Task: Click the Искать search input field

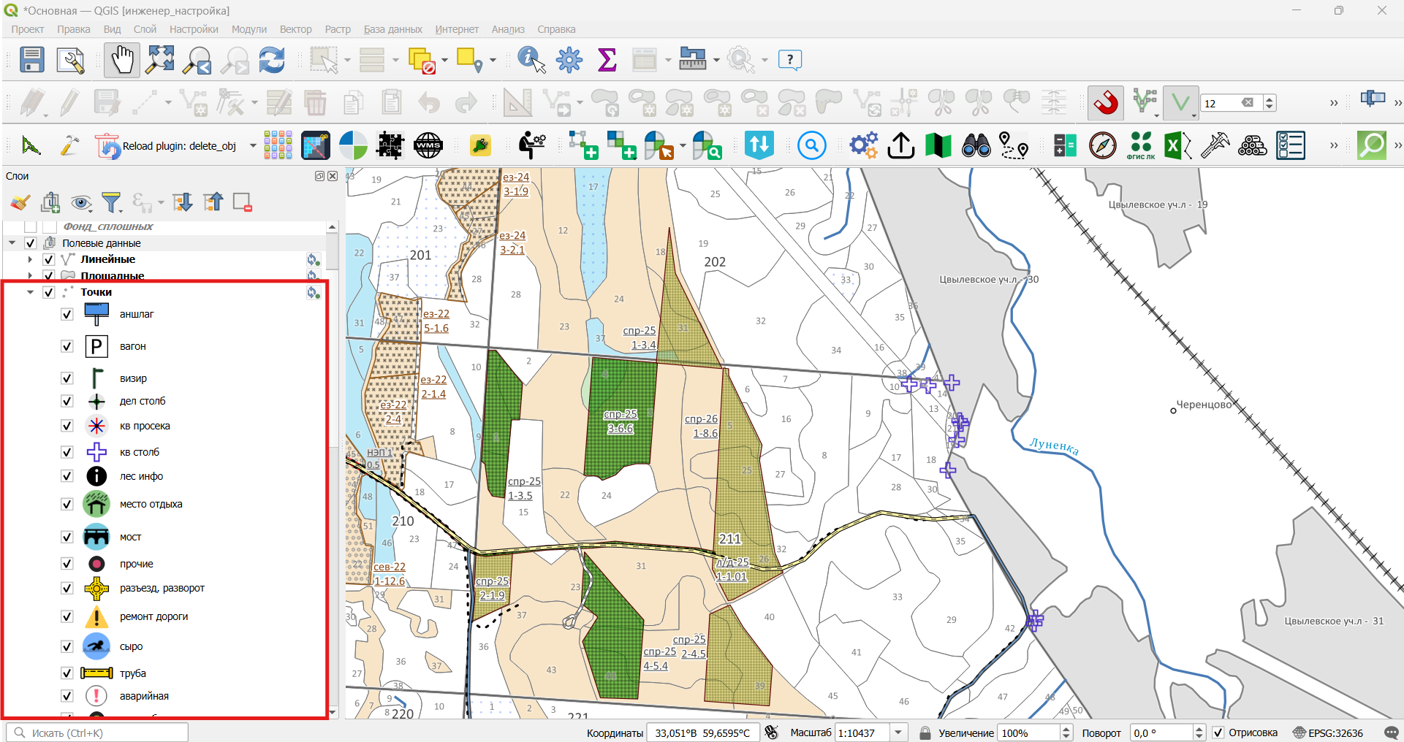Action: click(x=98, y=733)
